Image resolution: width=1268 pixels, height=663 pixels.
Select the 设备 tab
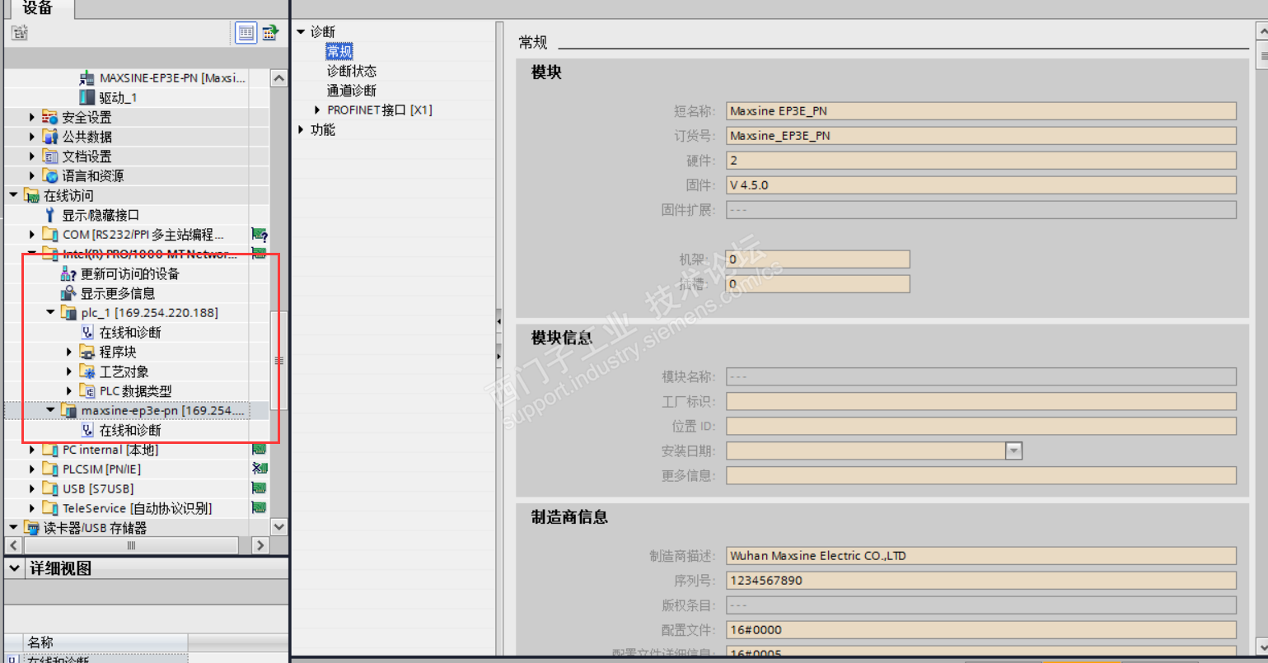tap(37, 9)
